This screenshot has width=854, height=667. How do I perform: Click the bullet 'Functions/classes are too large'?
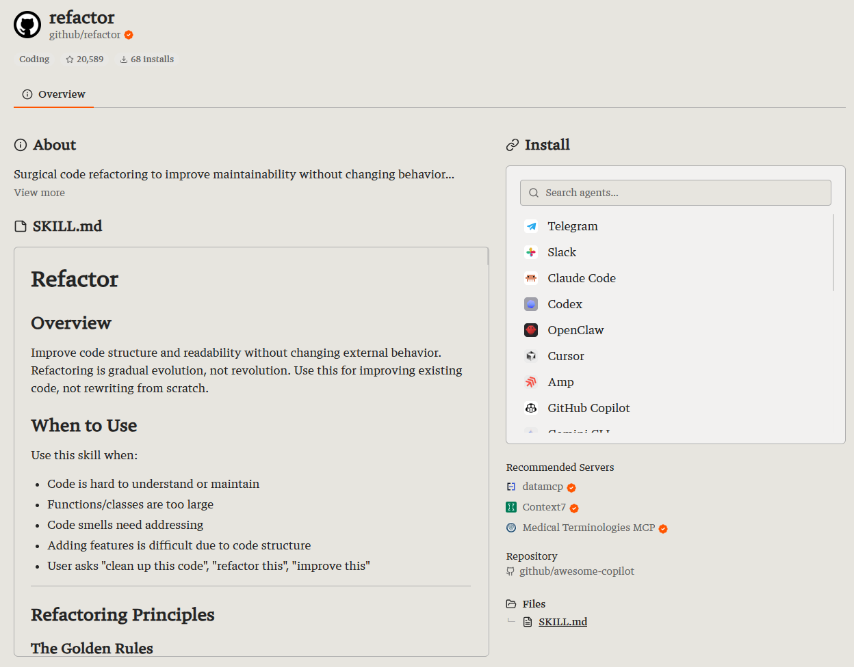[130, 504]
